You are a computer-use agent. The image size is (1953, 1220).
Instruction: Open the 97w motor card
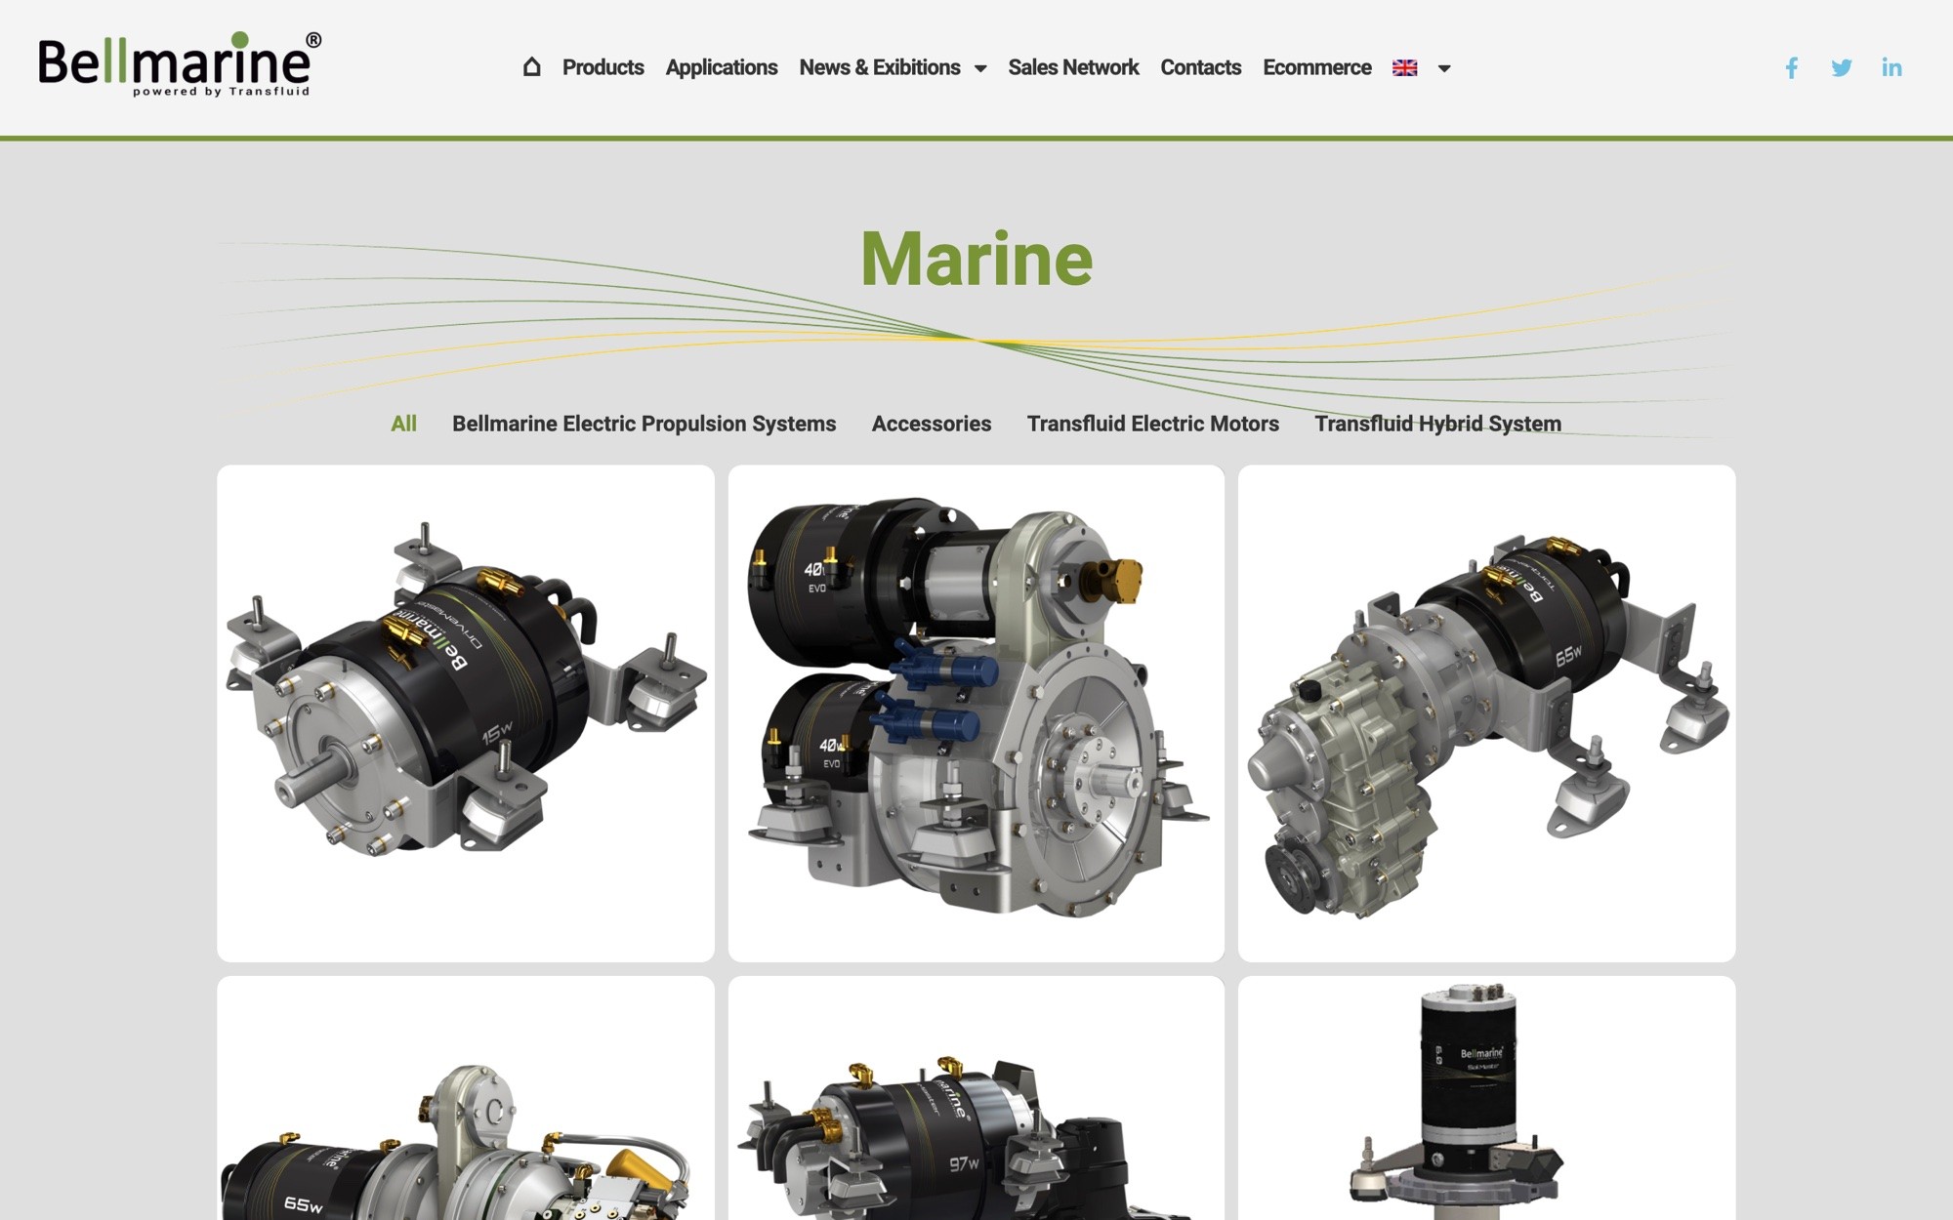click(976, 1098)
